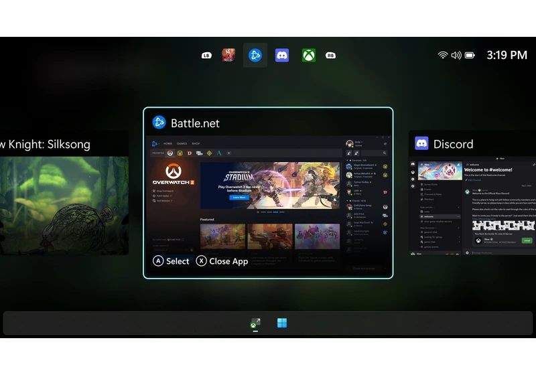
Task: Select Diablo D icon in favorites bar
Action: pos(190,153)
